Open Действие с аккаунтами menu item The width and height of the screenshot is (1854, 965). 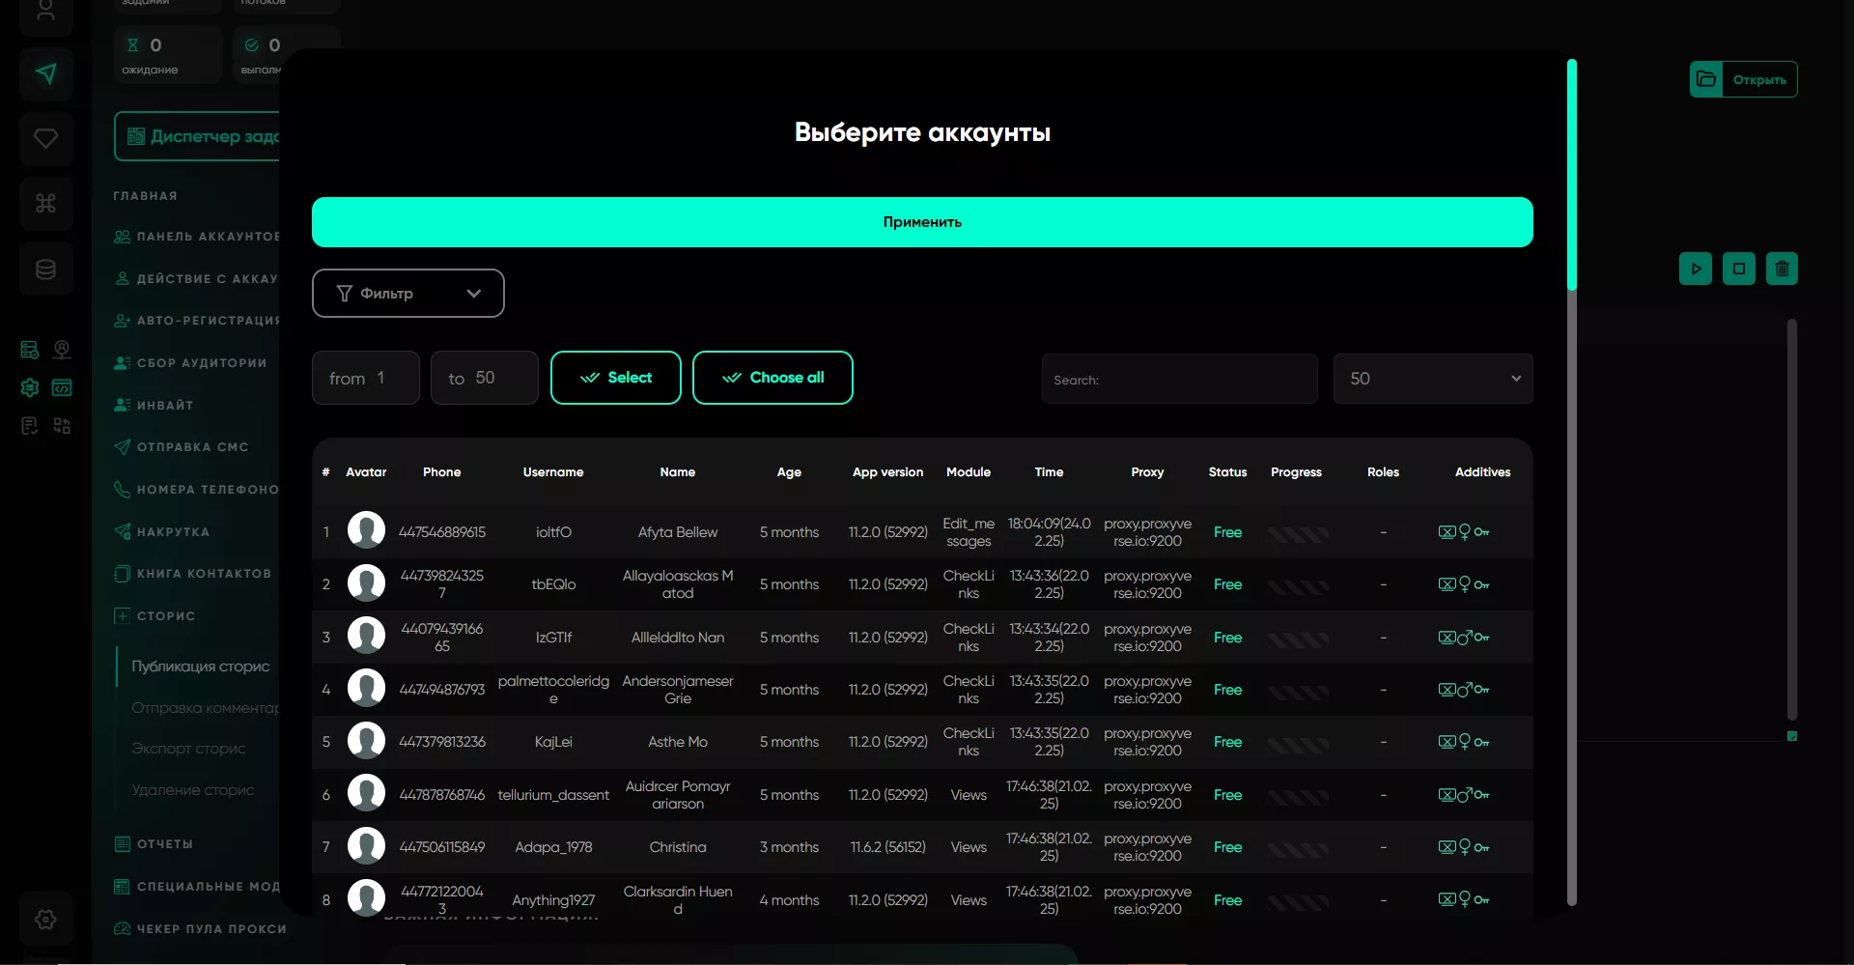(197, 279)
